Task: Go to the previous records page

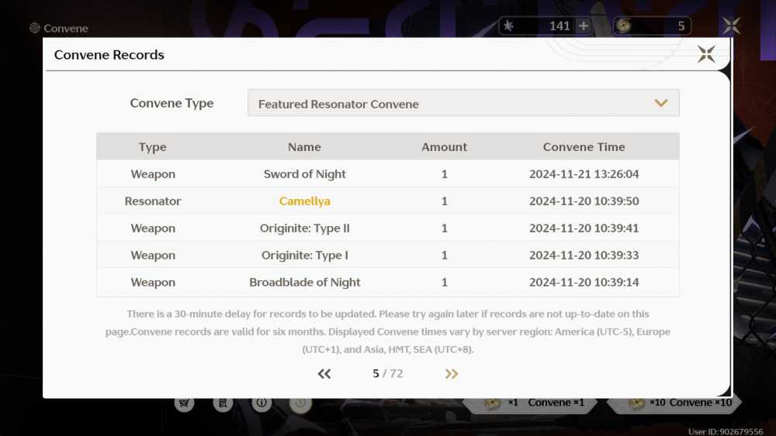Action: coord(324,374)
